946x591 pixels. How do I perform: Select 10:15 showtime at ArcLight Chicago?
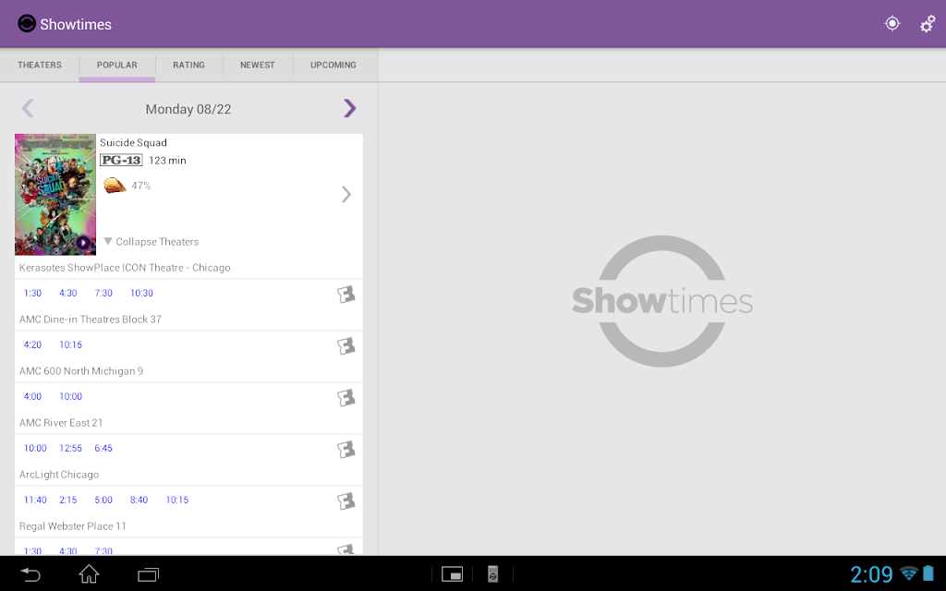tap(177, 500)
